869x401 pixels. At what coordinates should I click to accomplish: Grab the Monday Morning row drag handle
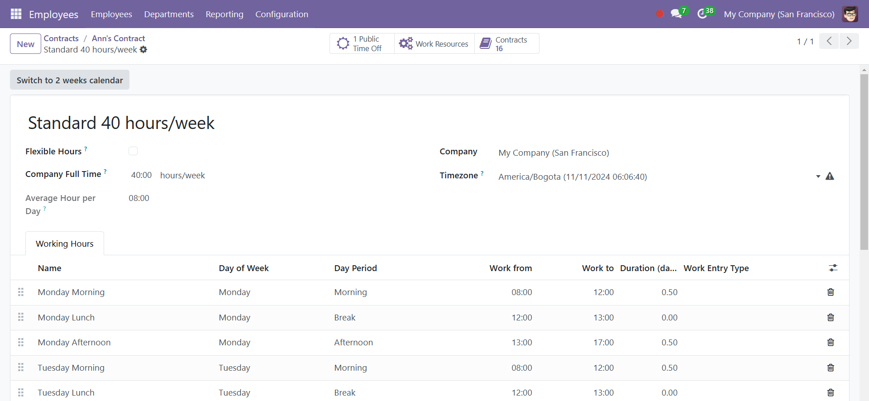pos(21,292)
